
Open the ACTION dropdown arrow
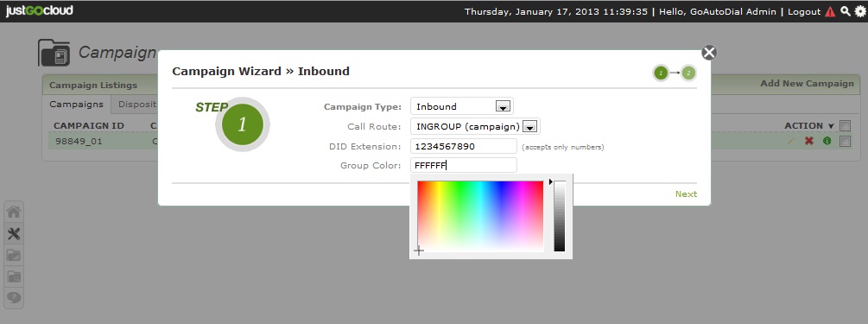[831, 126]
